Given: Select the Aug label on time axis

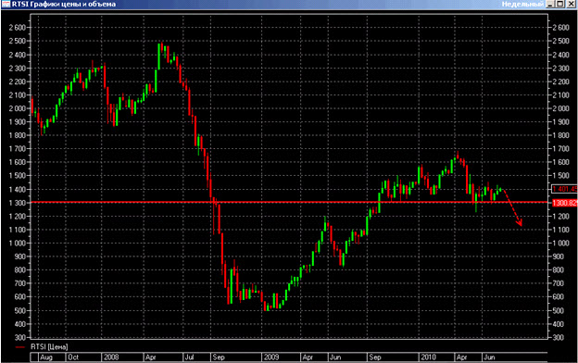Looking at the screenshot, I should pyautogui.click(x=46, y=357).
